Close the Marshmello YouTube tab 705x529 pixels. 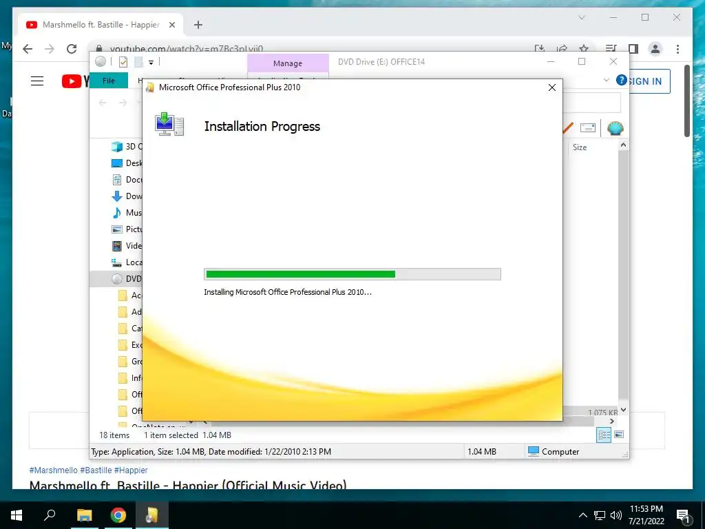171,25
